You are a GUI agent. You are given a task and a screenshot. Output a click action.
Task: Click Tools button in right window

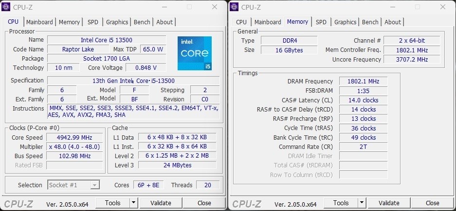[341, 203]
